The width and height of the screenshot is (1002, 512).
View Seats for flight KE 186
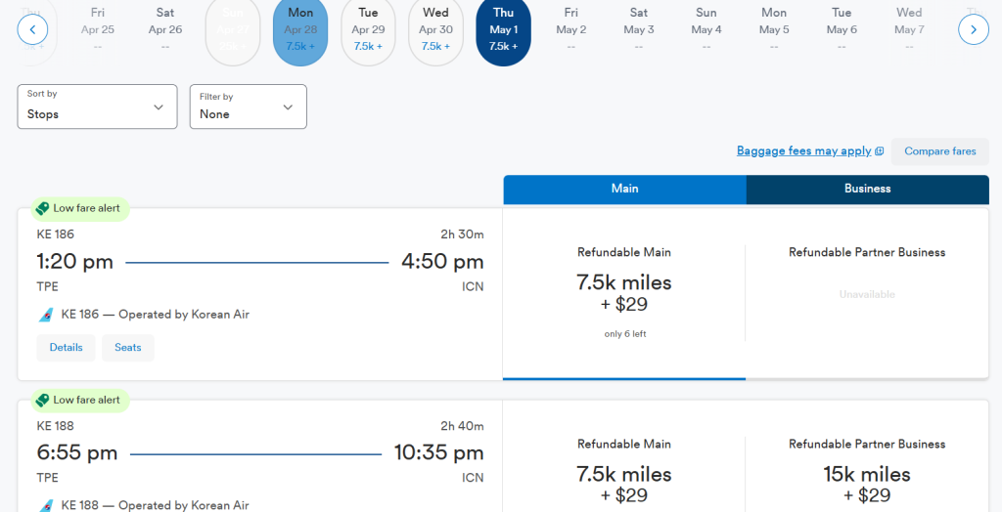click(x=128, y=348)
